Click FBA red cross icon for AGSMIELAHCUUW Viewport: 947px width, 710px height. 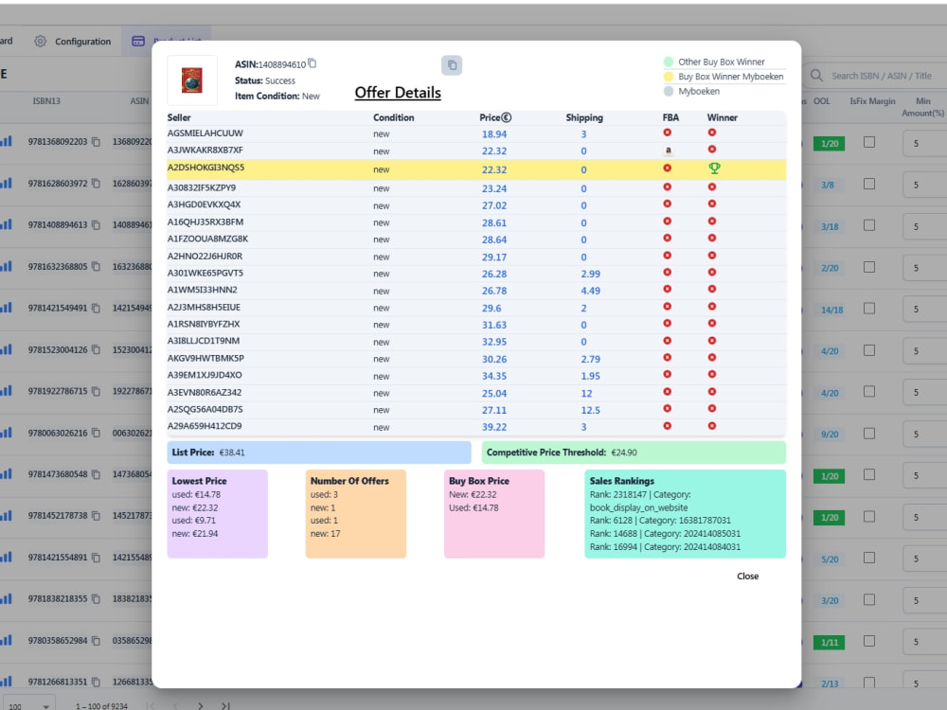click(x=668, y=133)
